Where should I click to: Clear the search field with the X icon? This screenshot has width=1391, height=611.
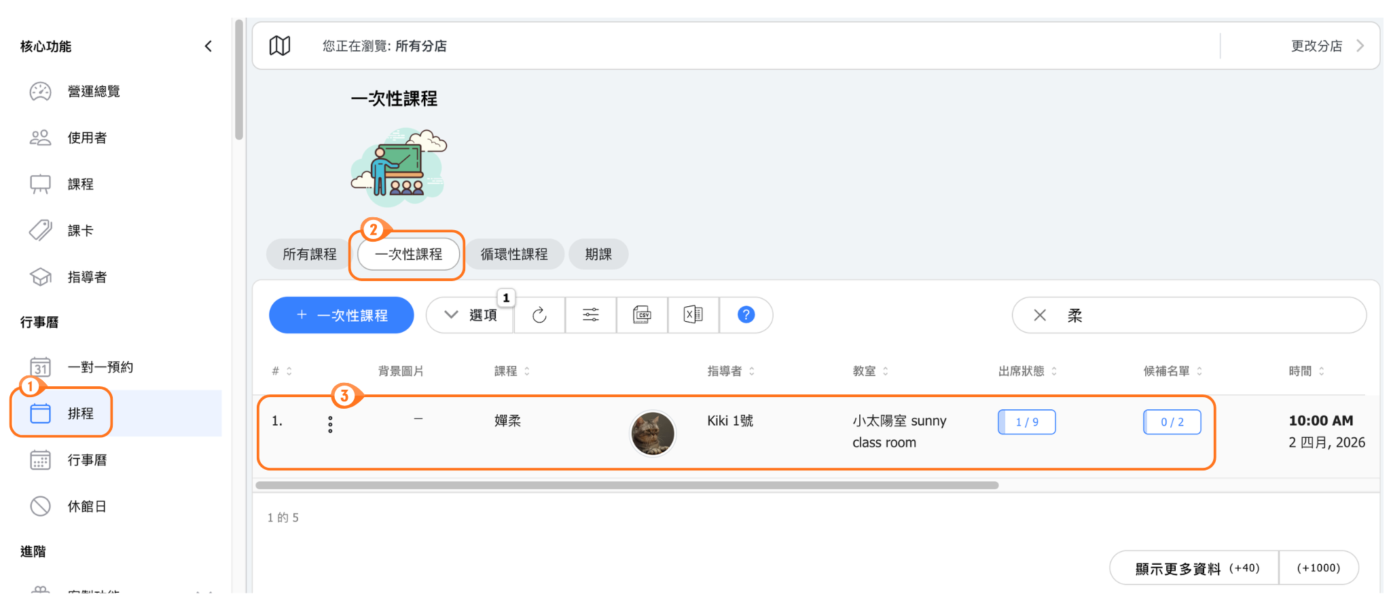click(1039, 315)
